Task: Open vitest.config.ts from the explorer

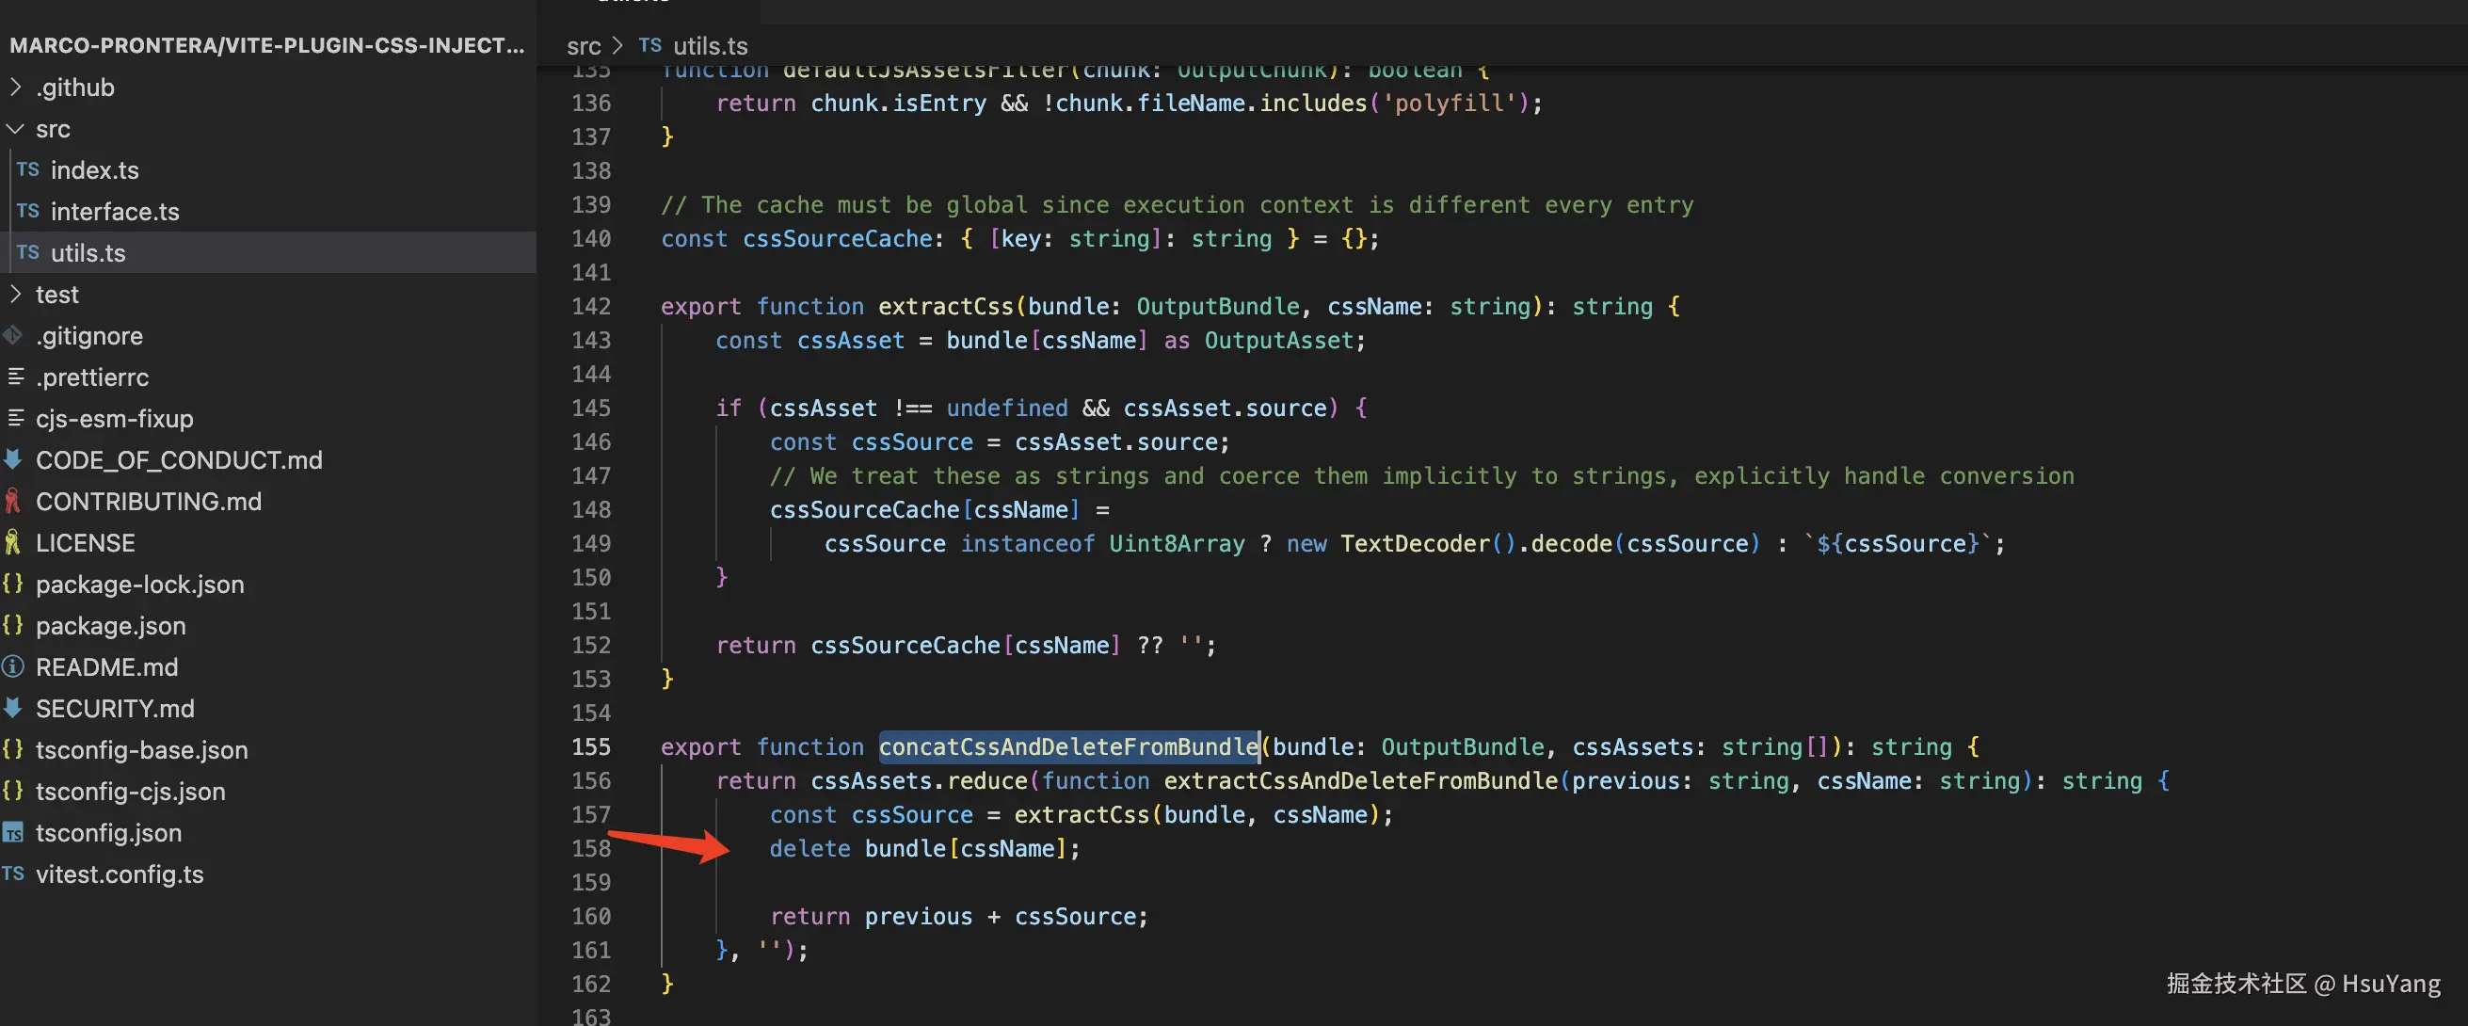Action: tap(119, 874)
